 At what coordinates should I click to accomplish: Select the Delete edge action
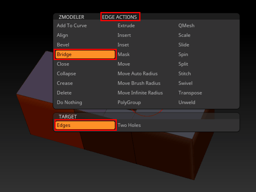(64, 93)
